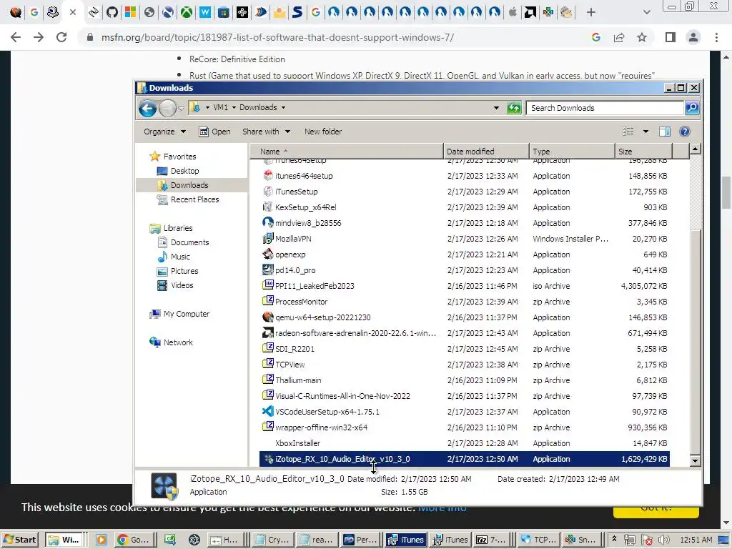The image size is (732, 549).
Task: Select the TCPView zip file
Action: pos(290,365)
